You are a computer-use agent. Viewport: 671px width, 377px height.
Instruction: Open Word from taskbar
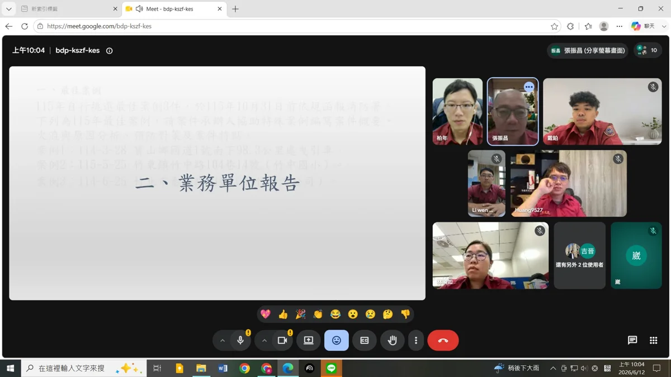tap(223, 368)
